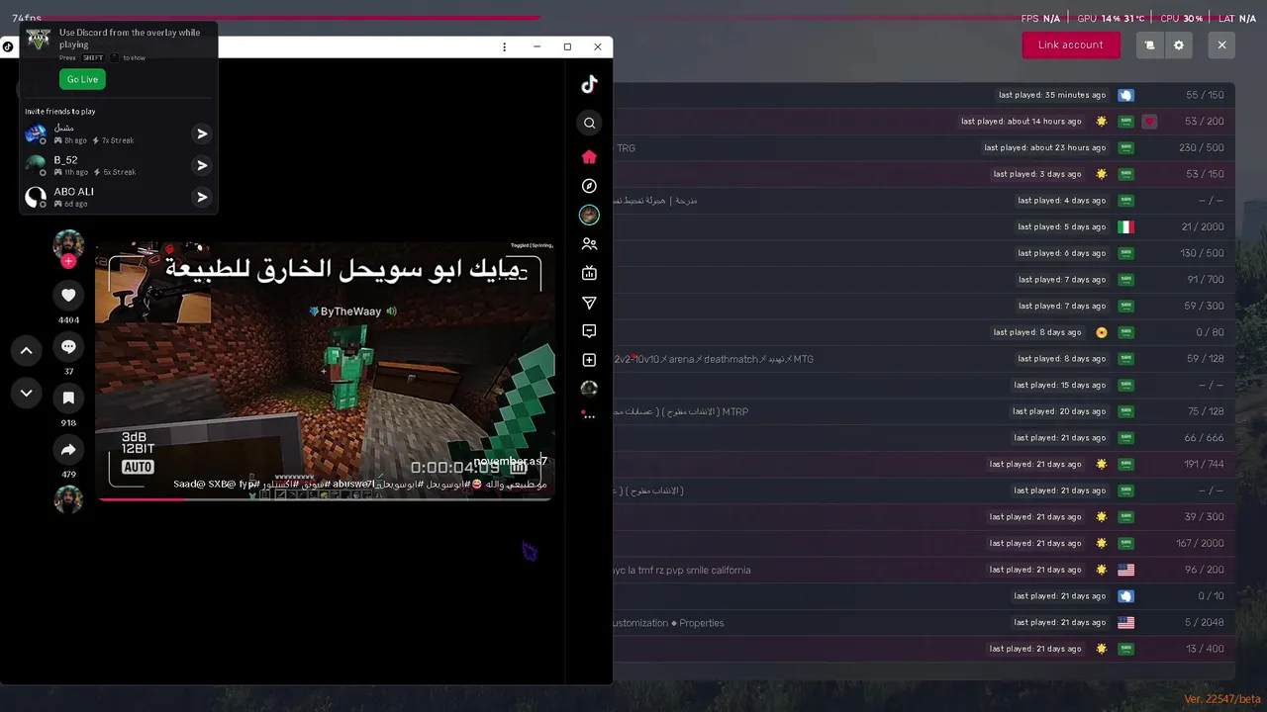The image size is (1267, 712).
Task: Click Go Live in Discord overlay
Action: point(82,79)
